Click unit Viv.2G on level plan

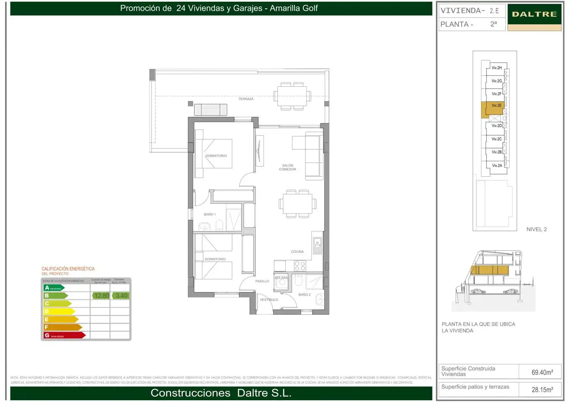(x=497, y=81)
